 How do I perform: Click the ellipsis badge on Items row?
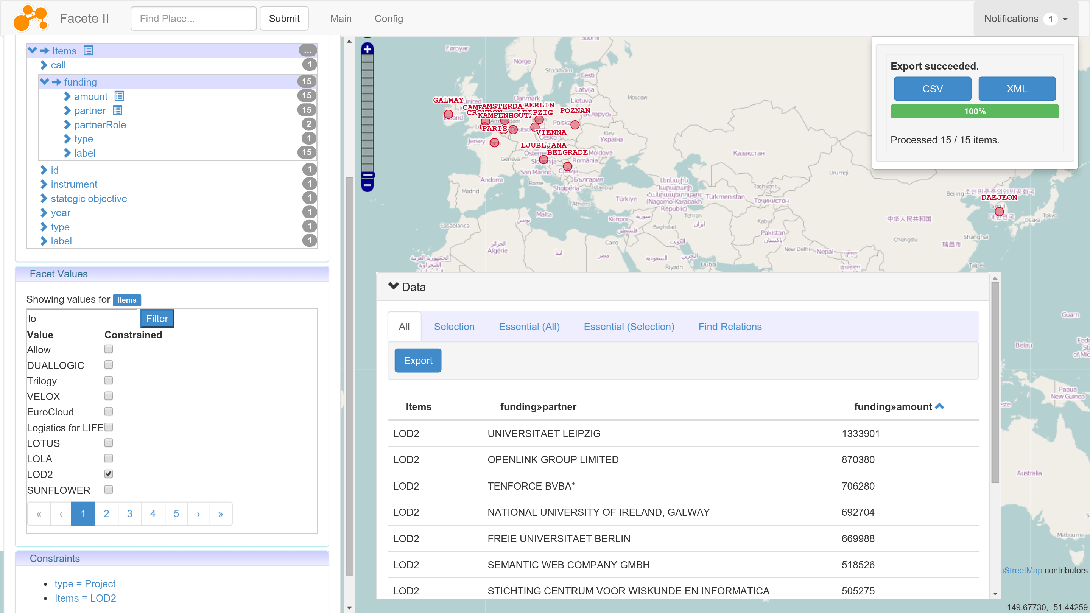(x=308, y=51)
